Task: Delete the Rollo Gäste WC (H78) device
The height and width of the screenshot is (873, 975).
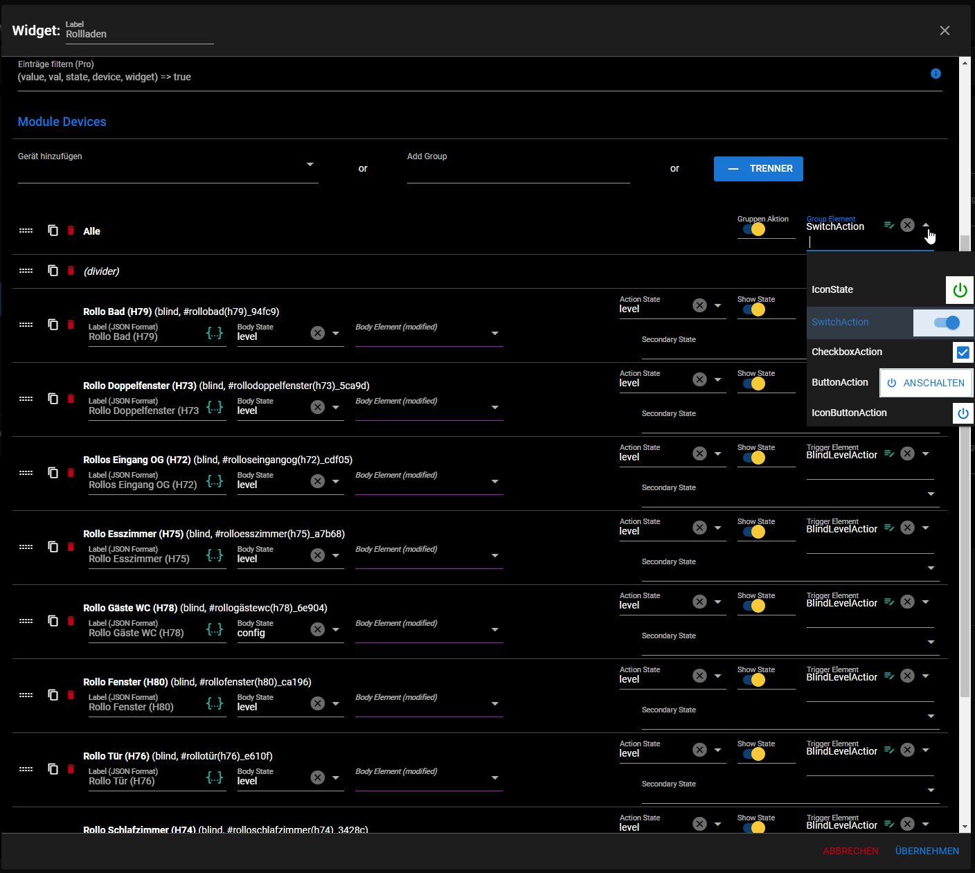Action: 71,620
